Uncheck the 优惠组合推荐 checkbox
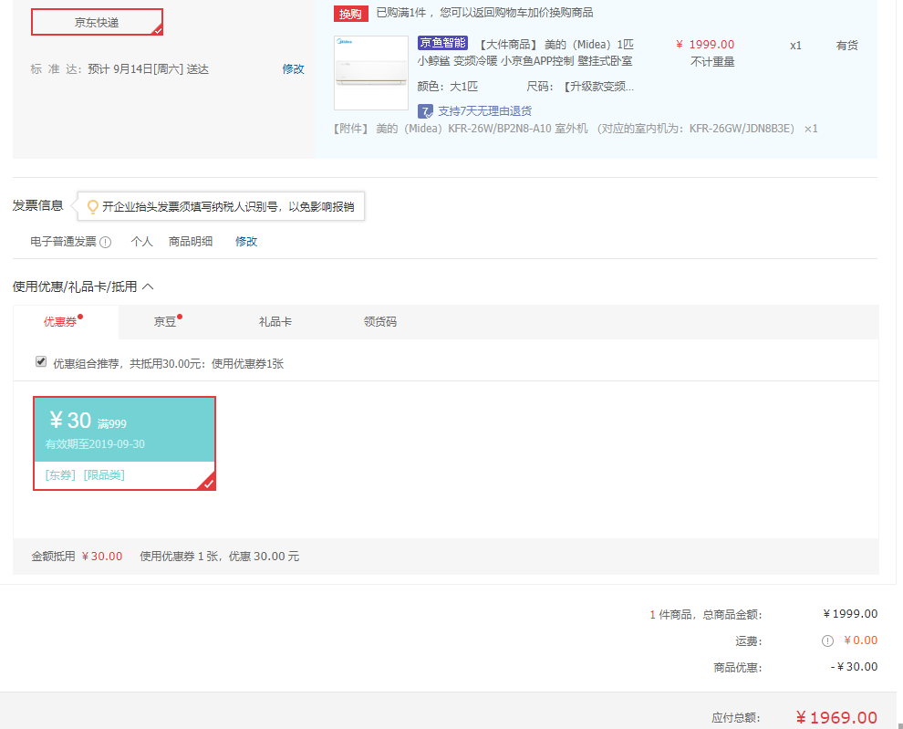903x729 pixels. (41, 362)
